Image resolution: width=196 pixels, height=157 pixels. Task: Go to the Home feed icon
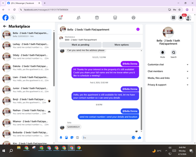(x=60, y=18)
